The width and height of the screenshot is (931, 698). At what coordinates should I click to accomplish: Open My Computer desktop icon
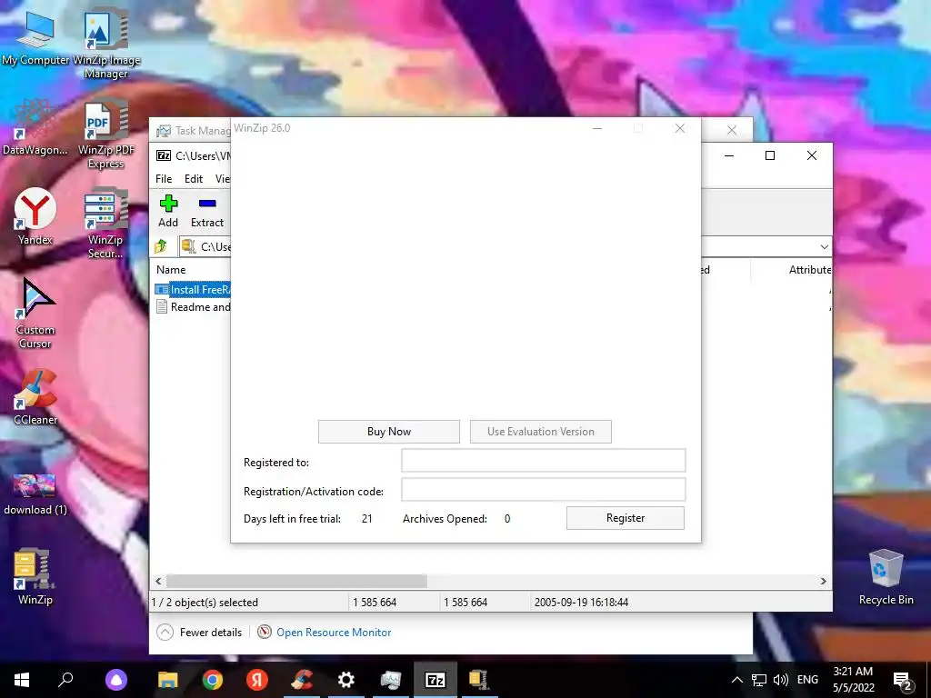click(35, 39)
